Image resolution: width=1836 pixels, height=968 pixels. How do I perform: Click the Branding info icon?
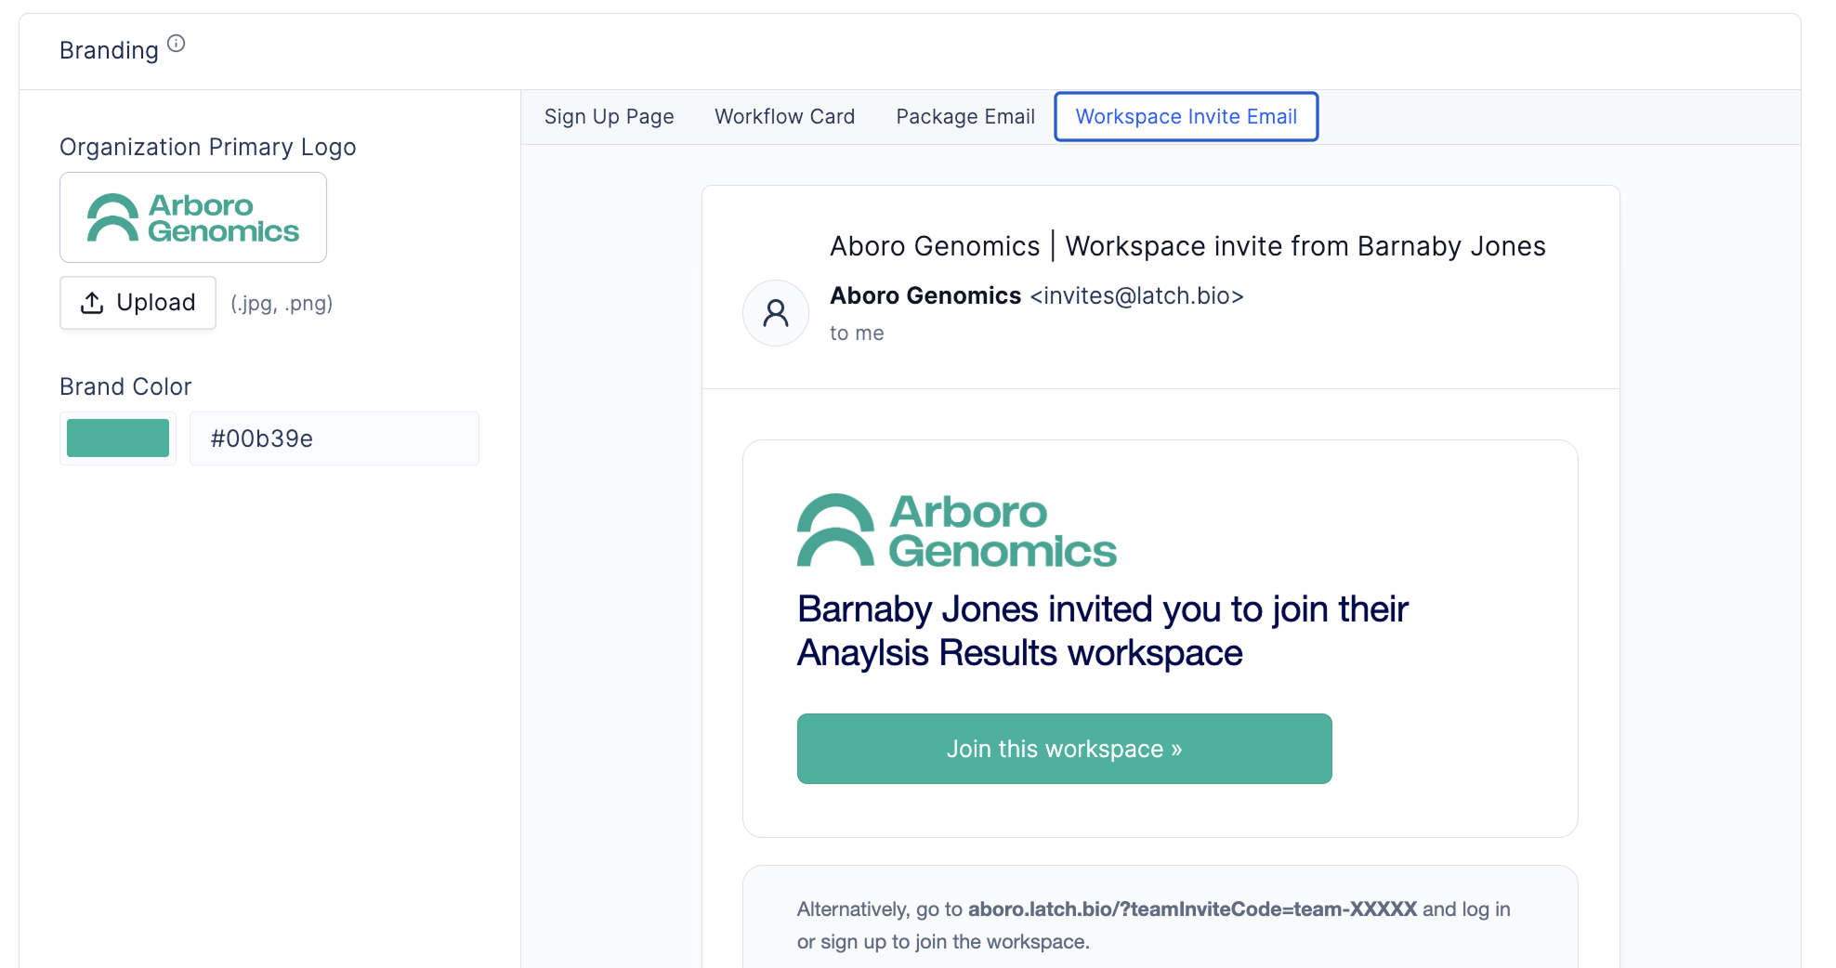coord(177,44)
